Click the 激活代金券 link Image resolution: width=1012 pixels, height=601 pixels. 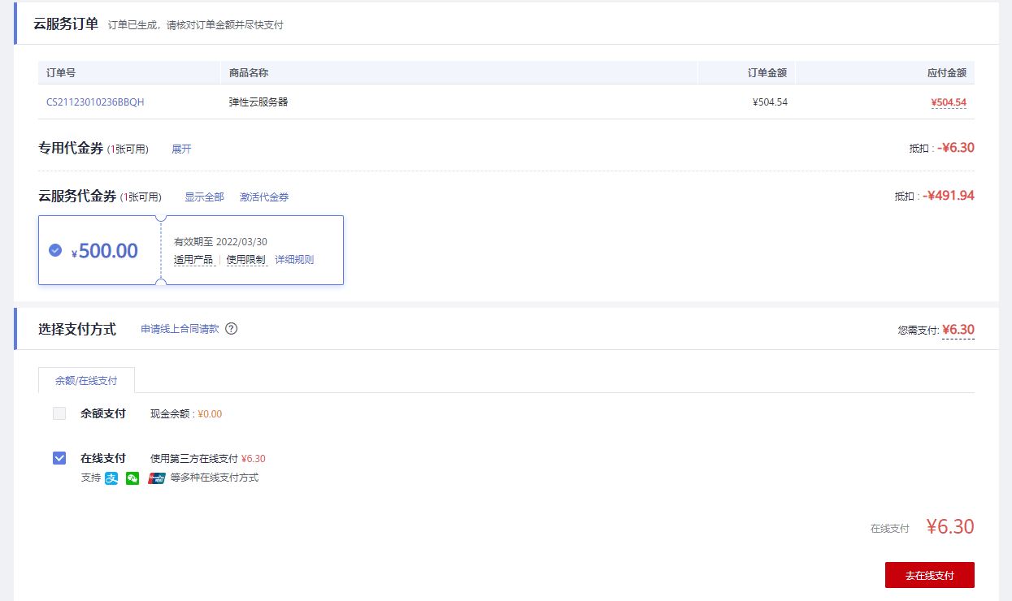[264, 197]
